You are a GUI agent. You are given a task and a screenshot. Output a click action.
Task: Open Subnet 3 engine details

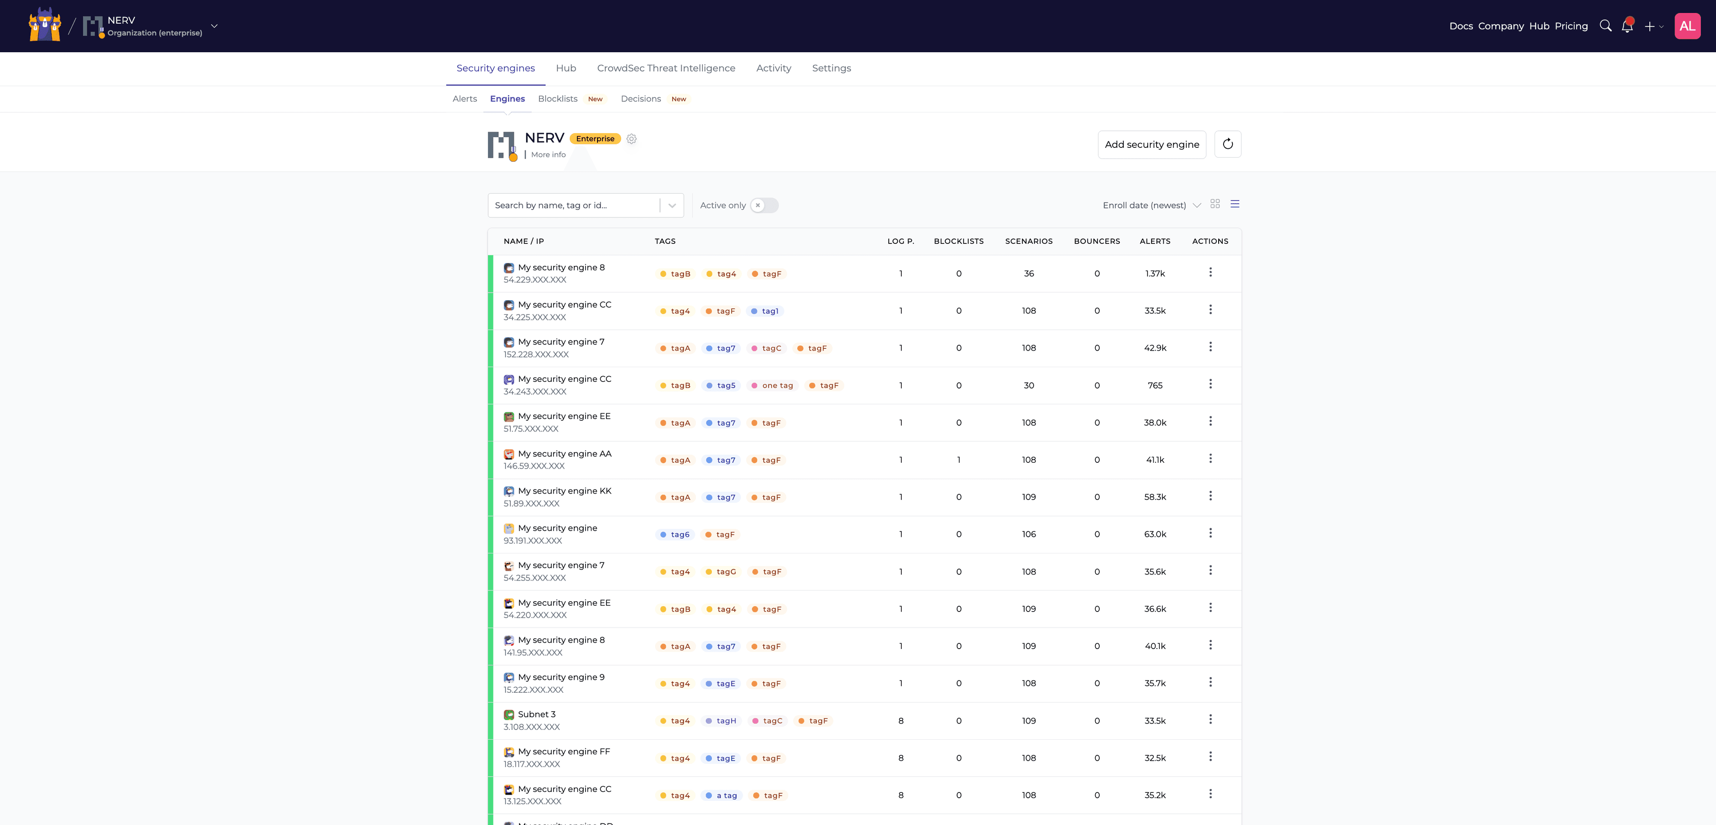pyautogui.click(x=537, y=715)
